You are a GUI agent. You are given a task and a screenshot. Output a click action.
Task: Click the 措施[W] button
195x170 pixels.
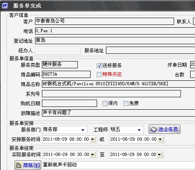pyautogui.click(x=28, y=165)
